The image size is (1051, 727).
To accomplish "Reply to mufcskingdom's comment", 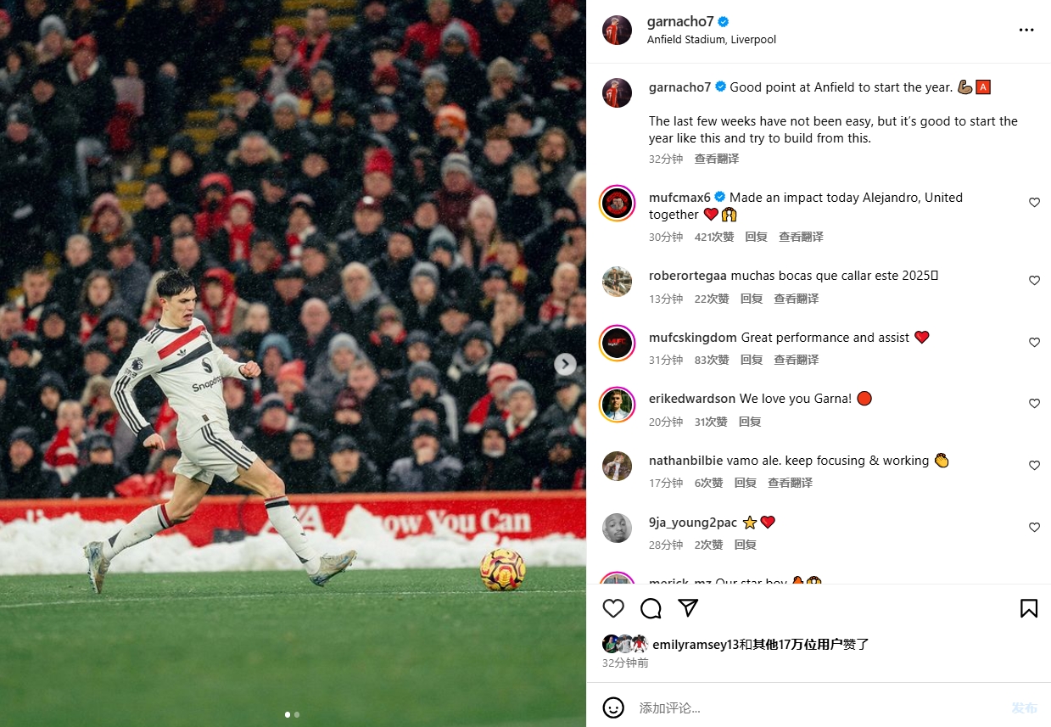I will (751, 360).
